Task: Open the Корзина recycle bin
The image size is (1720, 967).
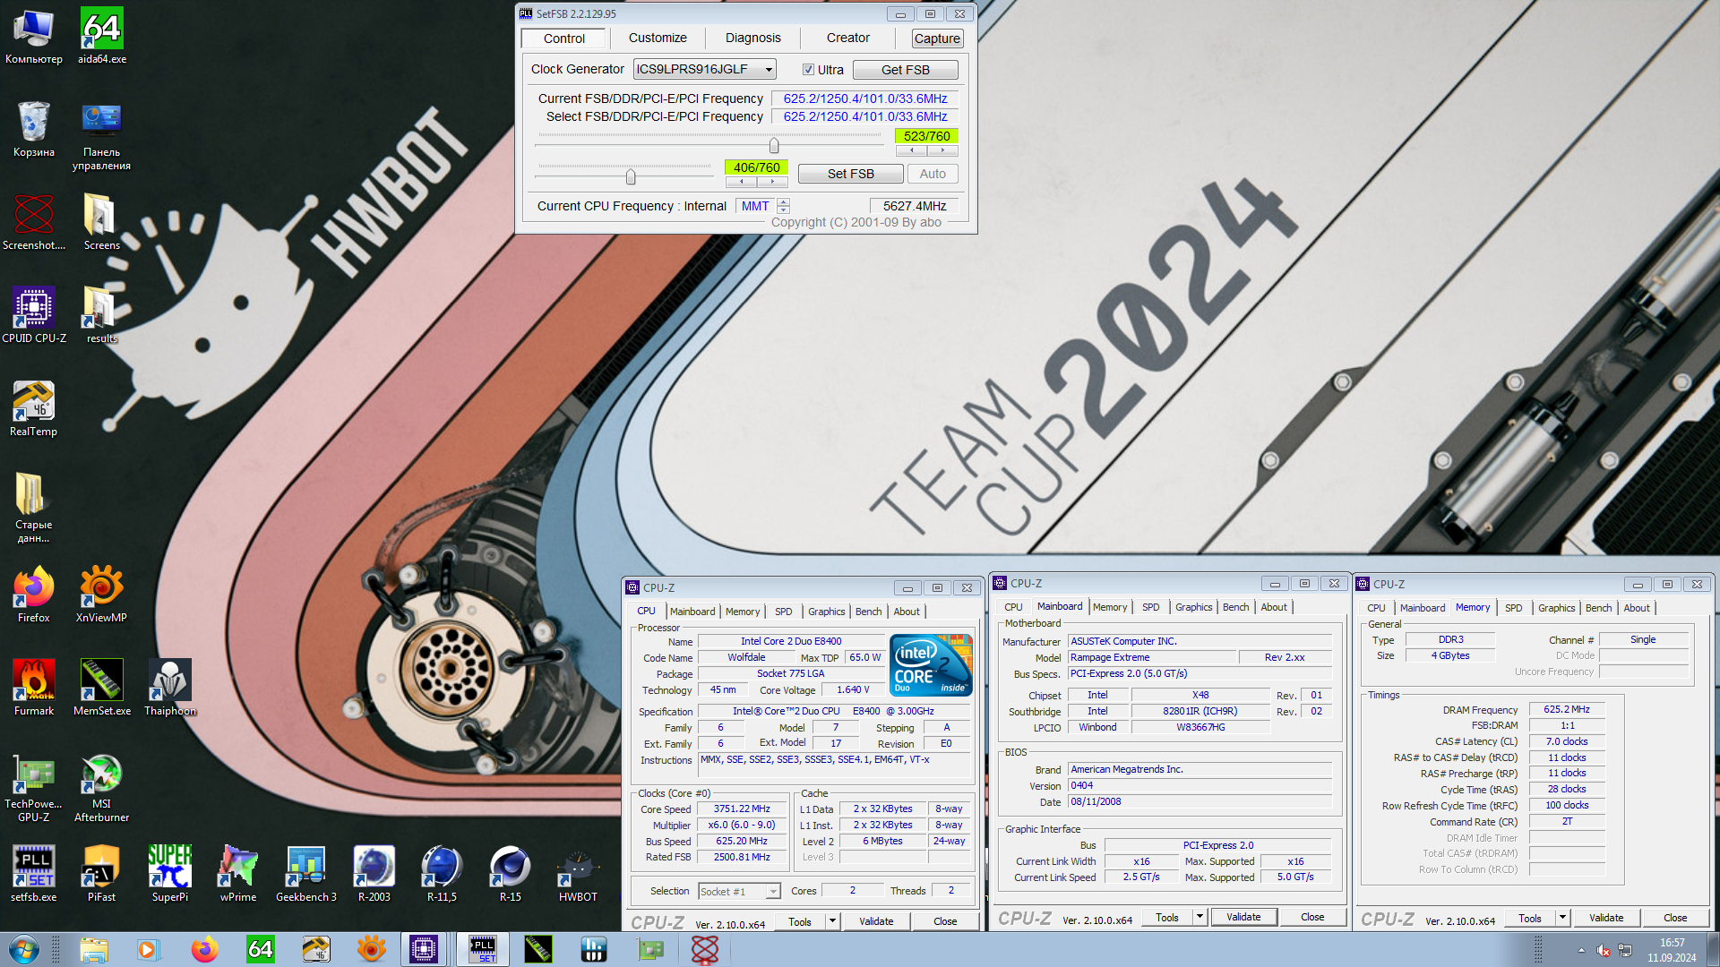Action: 34,129
